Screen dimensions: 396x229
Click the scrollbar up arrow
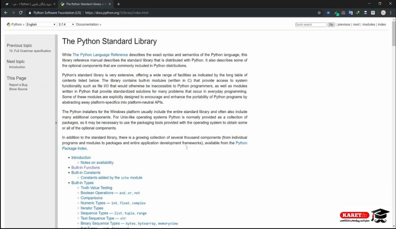(394, 19)
